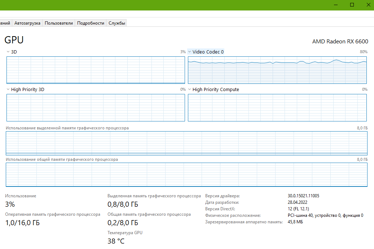Click the driver version value 30.0.15021.11005
The height and width of the screenshot is (249, 374).
tap(303, 196)
